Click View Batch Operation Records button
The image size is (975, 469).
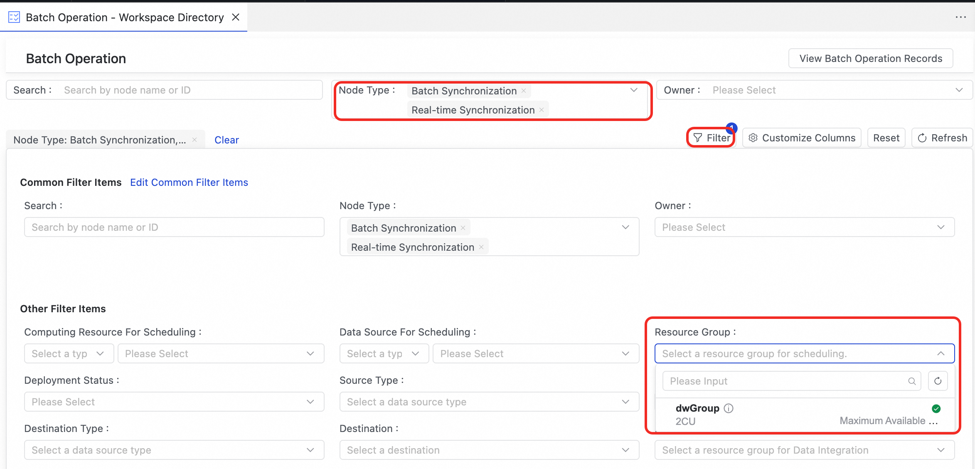point(870,59)
